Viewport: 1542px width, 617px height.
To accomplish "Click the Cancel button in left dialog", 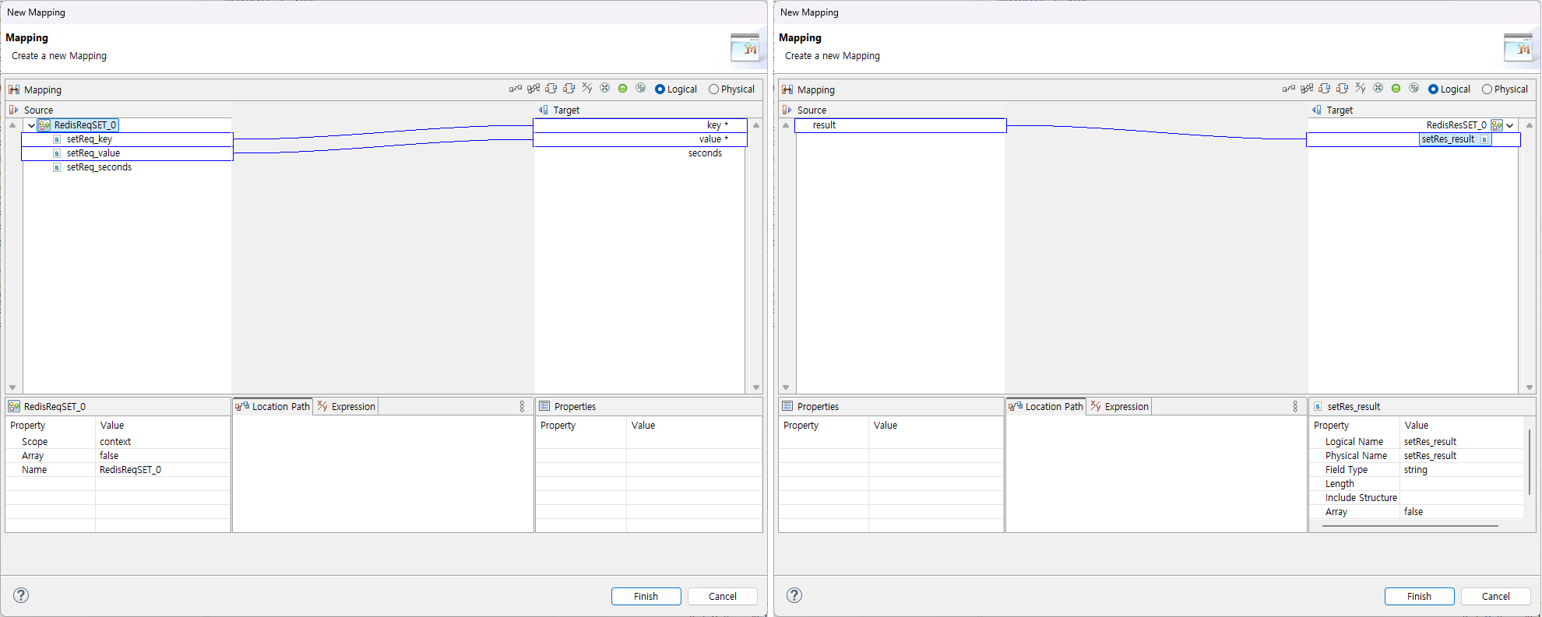I will coord(723,596).
